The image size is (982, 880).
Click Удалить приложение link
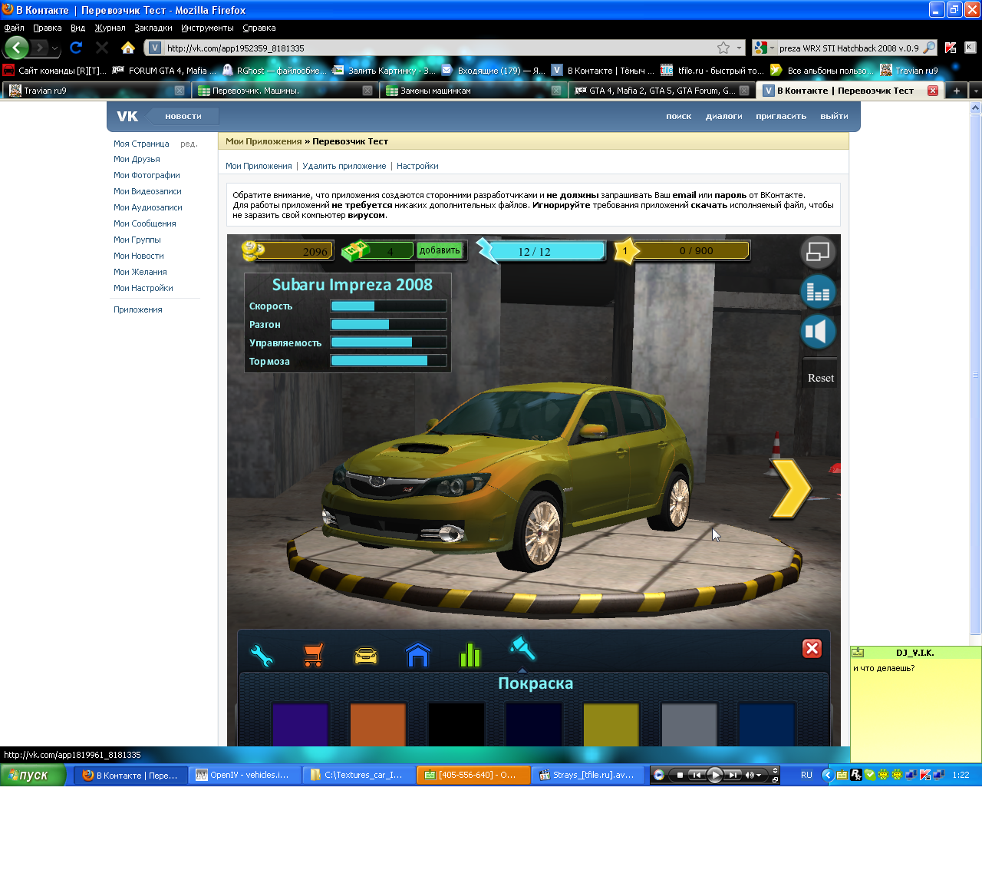pyautogui.click(x=344, y=166)
